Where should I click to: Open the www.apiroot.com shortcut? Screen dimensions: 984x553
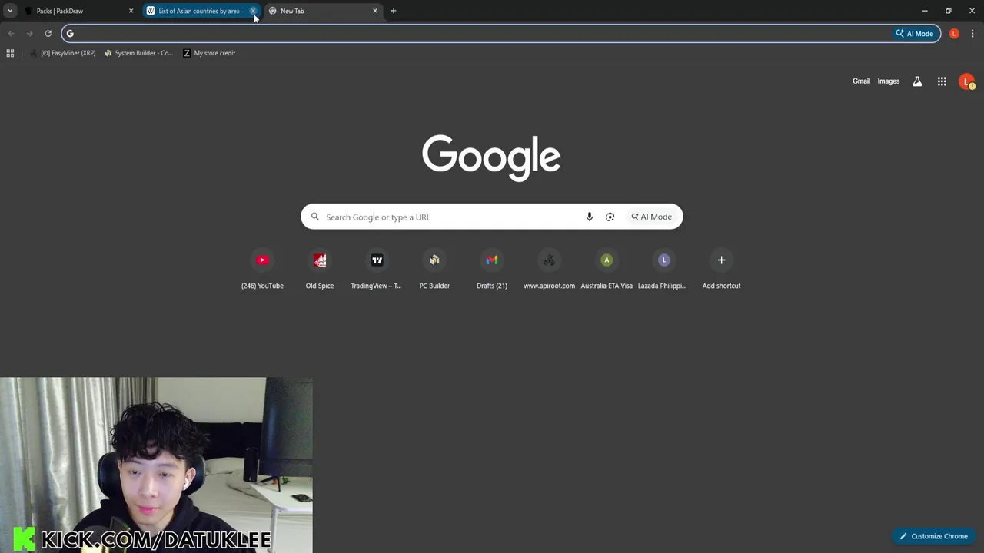click(x=549, y=270)
